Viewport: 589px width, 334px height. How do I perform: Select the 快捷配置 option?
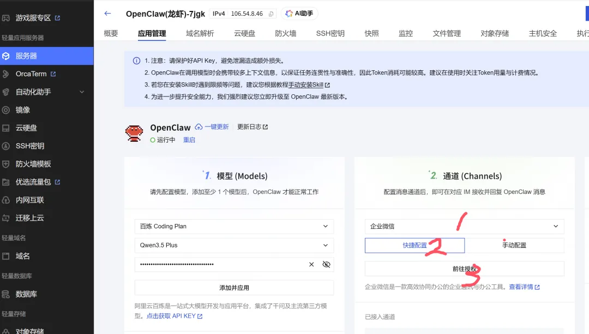[414, 245]
